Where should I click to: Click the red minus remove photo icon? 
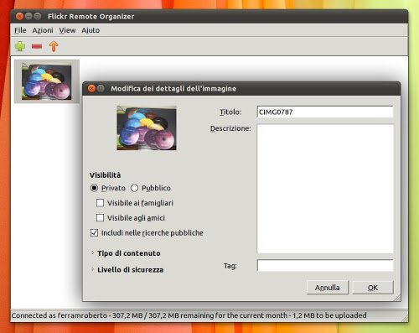coord(37,46)
